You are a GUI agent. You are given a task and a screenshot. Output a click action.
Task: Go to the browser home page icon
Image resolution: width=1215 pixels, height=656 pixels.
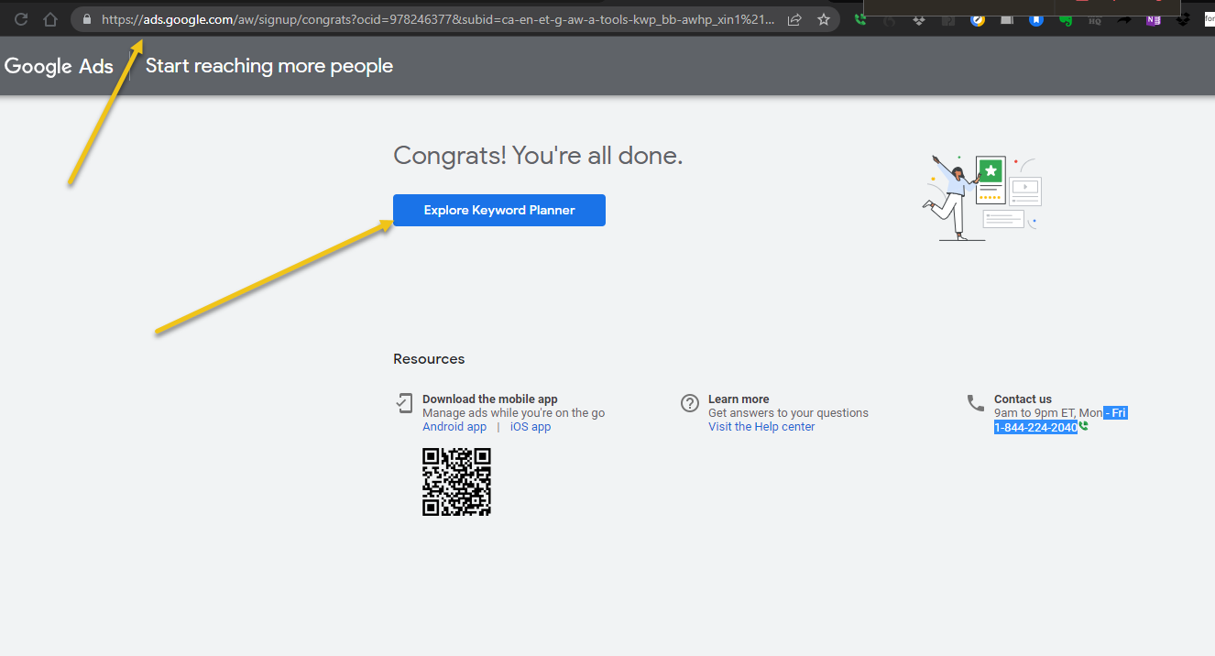point(50,19)
